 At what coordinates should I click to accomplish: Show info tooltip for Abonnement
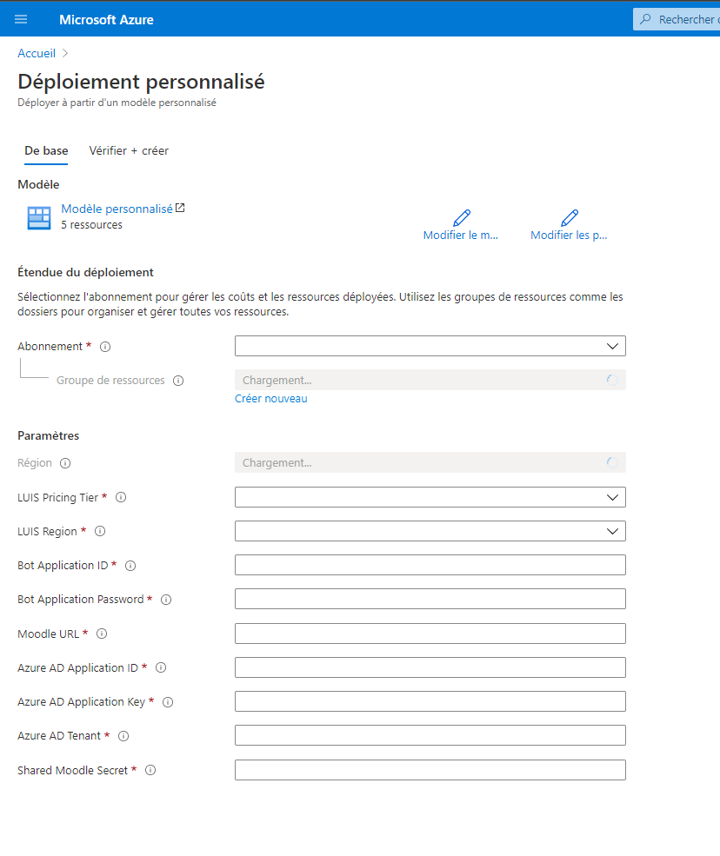pos(105,347)
